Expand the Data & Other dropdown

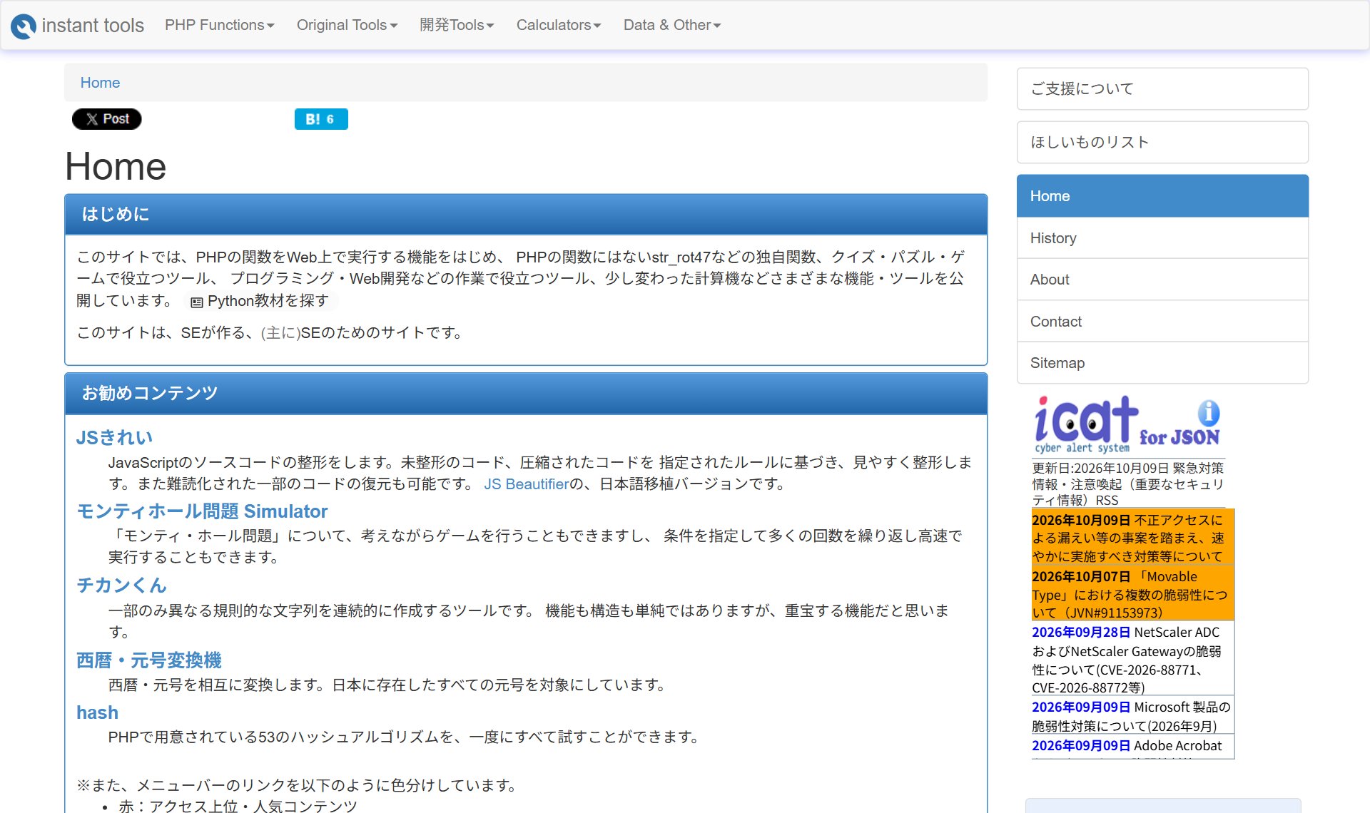[672, 25]
